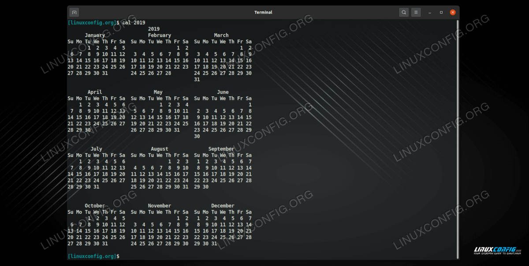
Task: Open a new terminal tab
Action: [x=74, y=12]
